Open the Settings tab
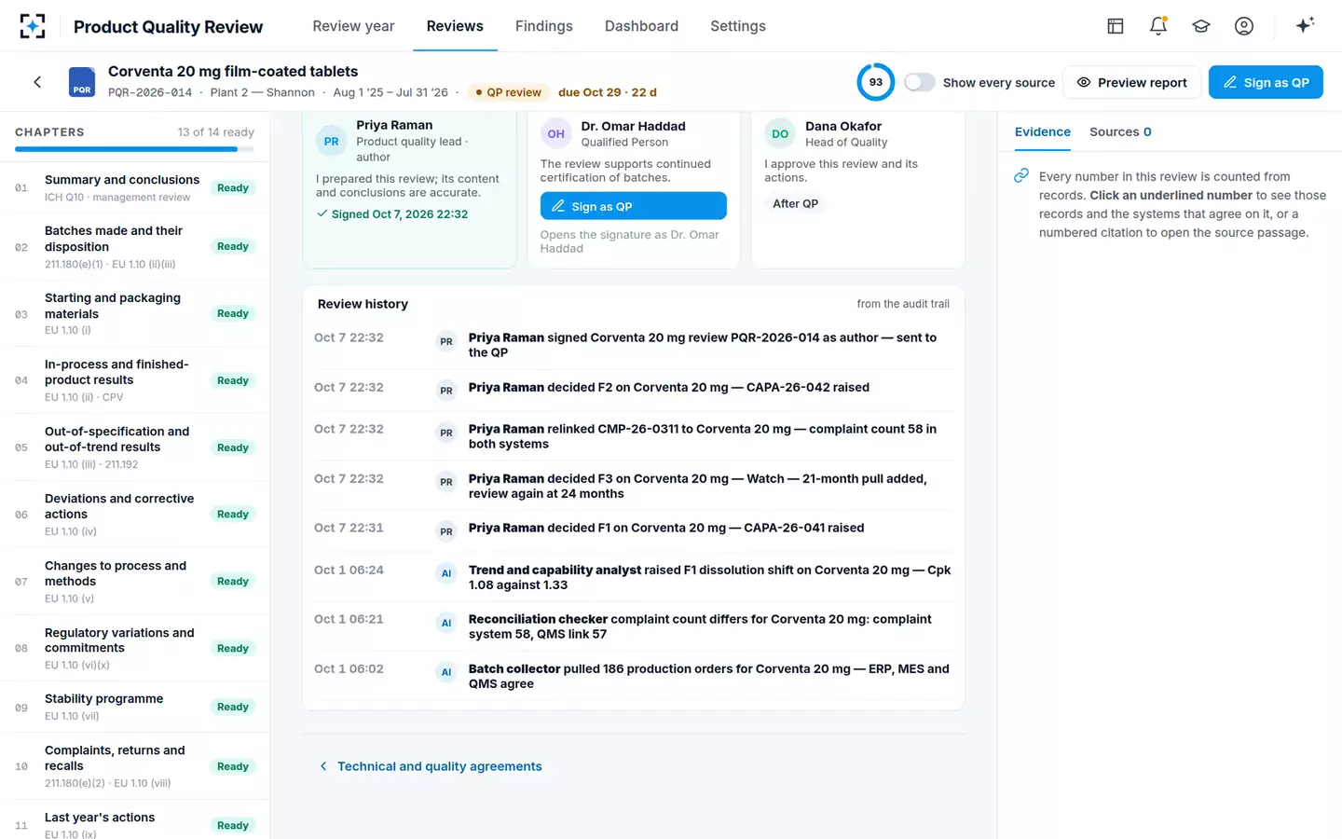 (x=738, y=26)
